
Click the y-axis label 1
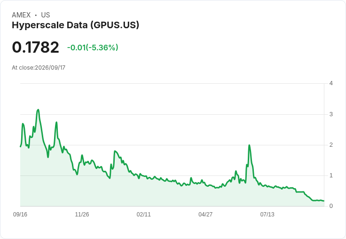tap(331, 175)
